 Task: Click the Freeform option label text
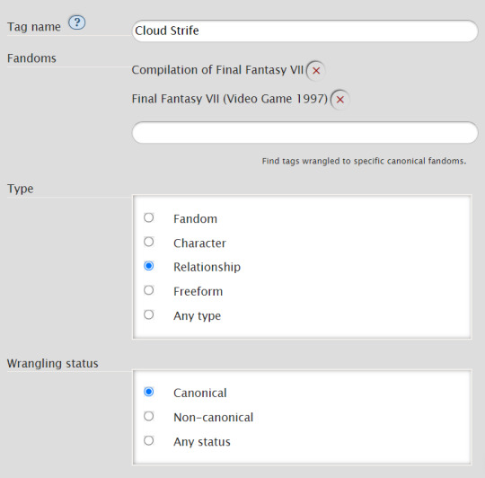pos(198,291)
